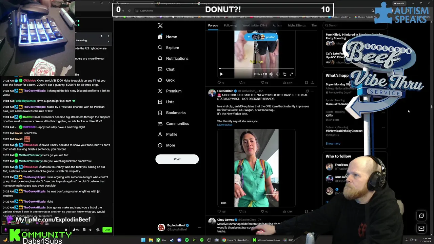
Task: Switch to Kick popout window in taskbar
Action: point(267,240)
